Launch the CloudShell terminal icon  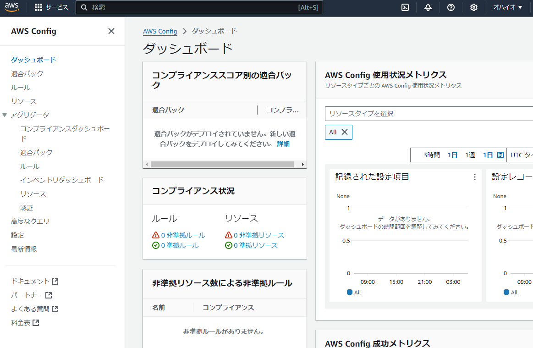[x=405, y=7]
